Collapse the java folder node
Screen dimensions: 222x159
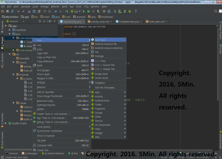click(10, 34)
